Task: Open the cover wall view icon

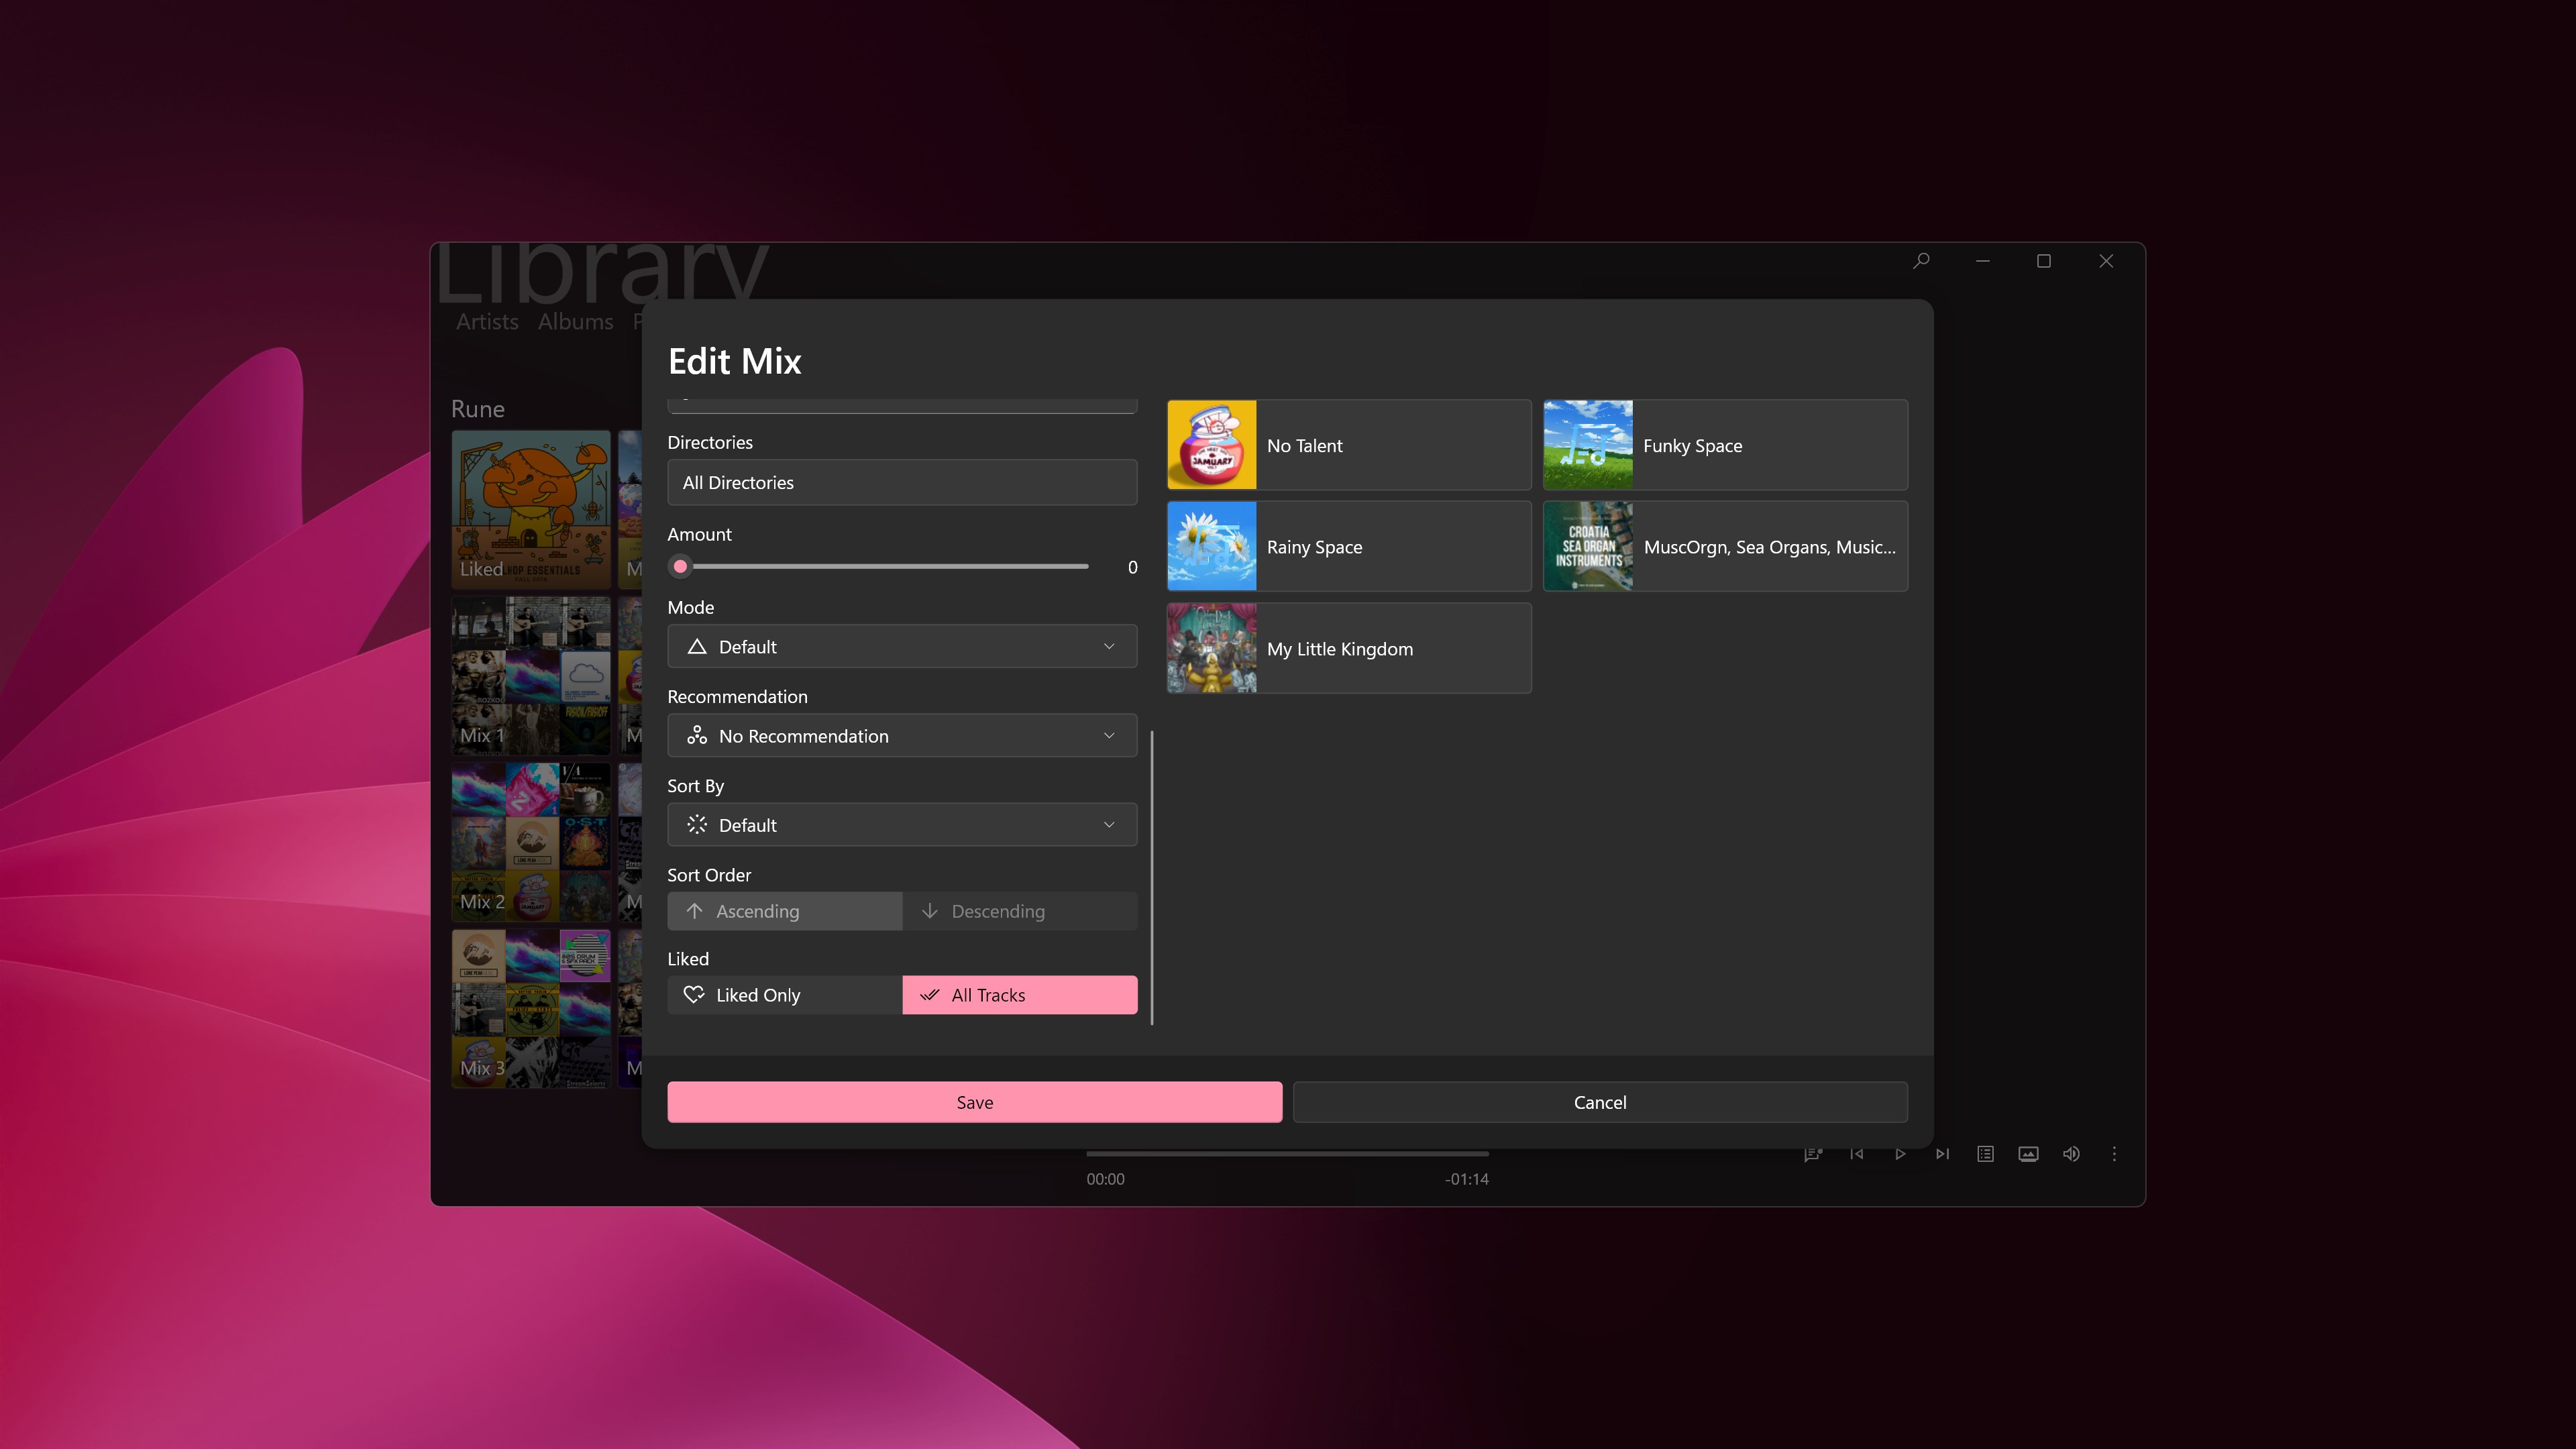Action: (2028, 1154)
